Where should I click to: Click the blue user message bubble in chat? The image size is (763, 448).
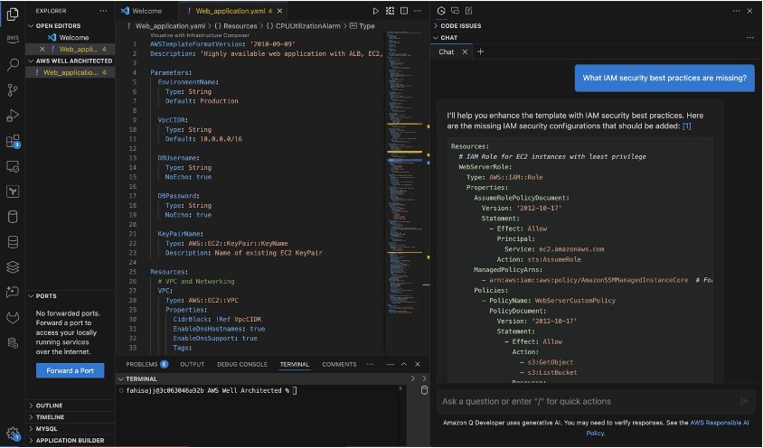tap(664, 78)
